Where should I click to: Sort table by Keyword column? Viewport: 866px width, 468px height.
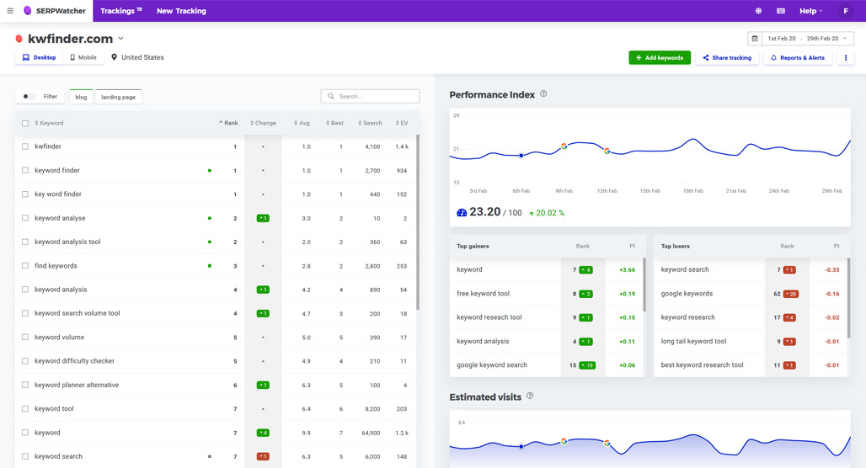pos(49,123)
